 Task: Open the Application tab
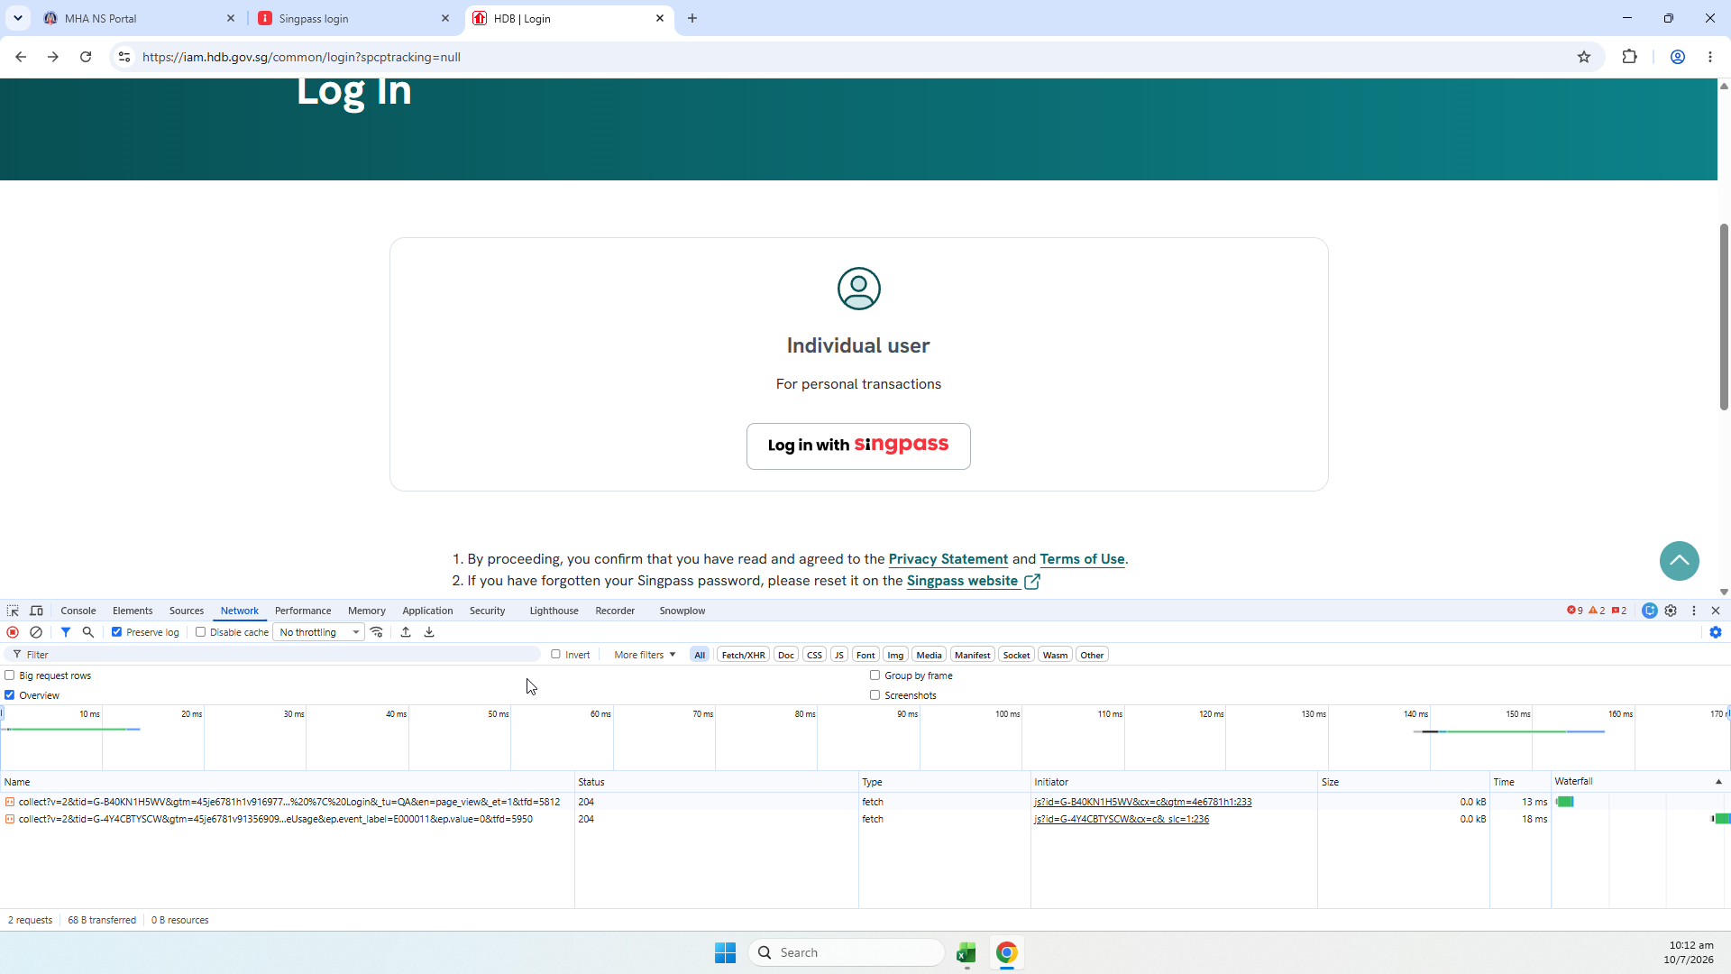pyautogui.click(x=427, y=611)
